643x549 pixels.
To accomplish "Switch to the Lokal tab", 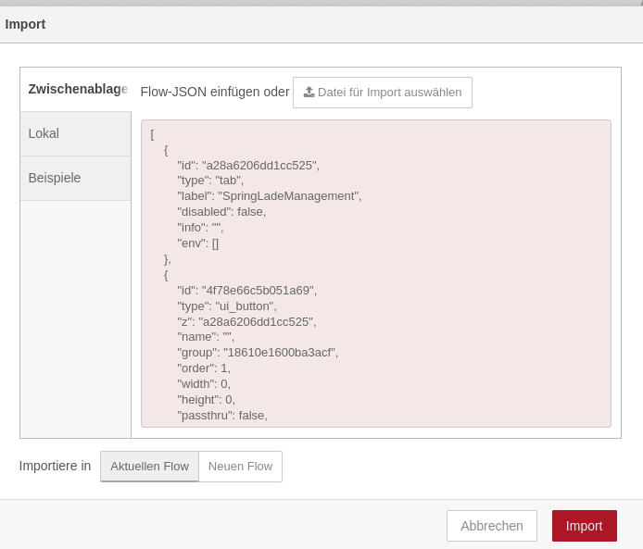I will click(x=76, y=133).
